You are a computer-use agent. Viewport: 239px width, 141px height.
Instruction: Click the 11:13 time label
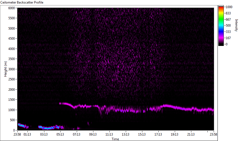click(x=109, y=134)
